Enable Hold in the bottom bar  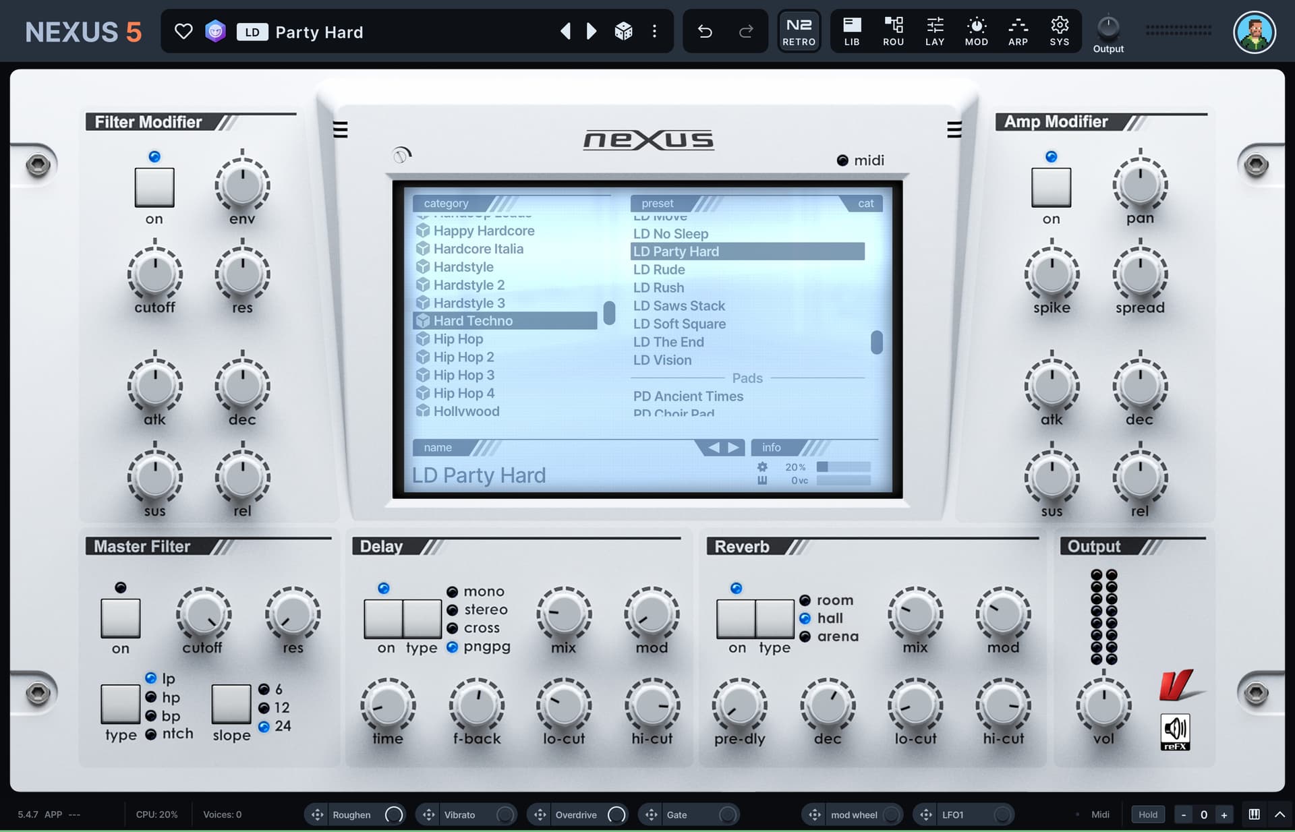[x=1148, y=814]
